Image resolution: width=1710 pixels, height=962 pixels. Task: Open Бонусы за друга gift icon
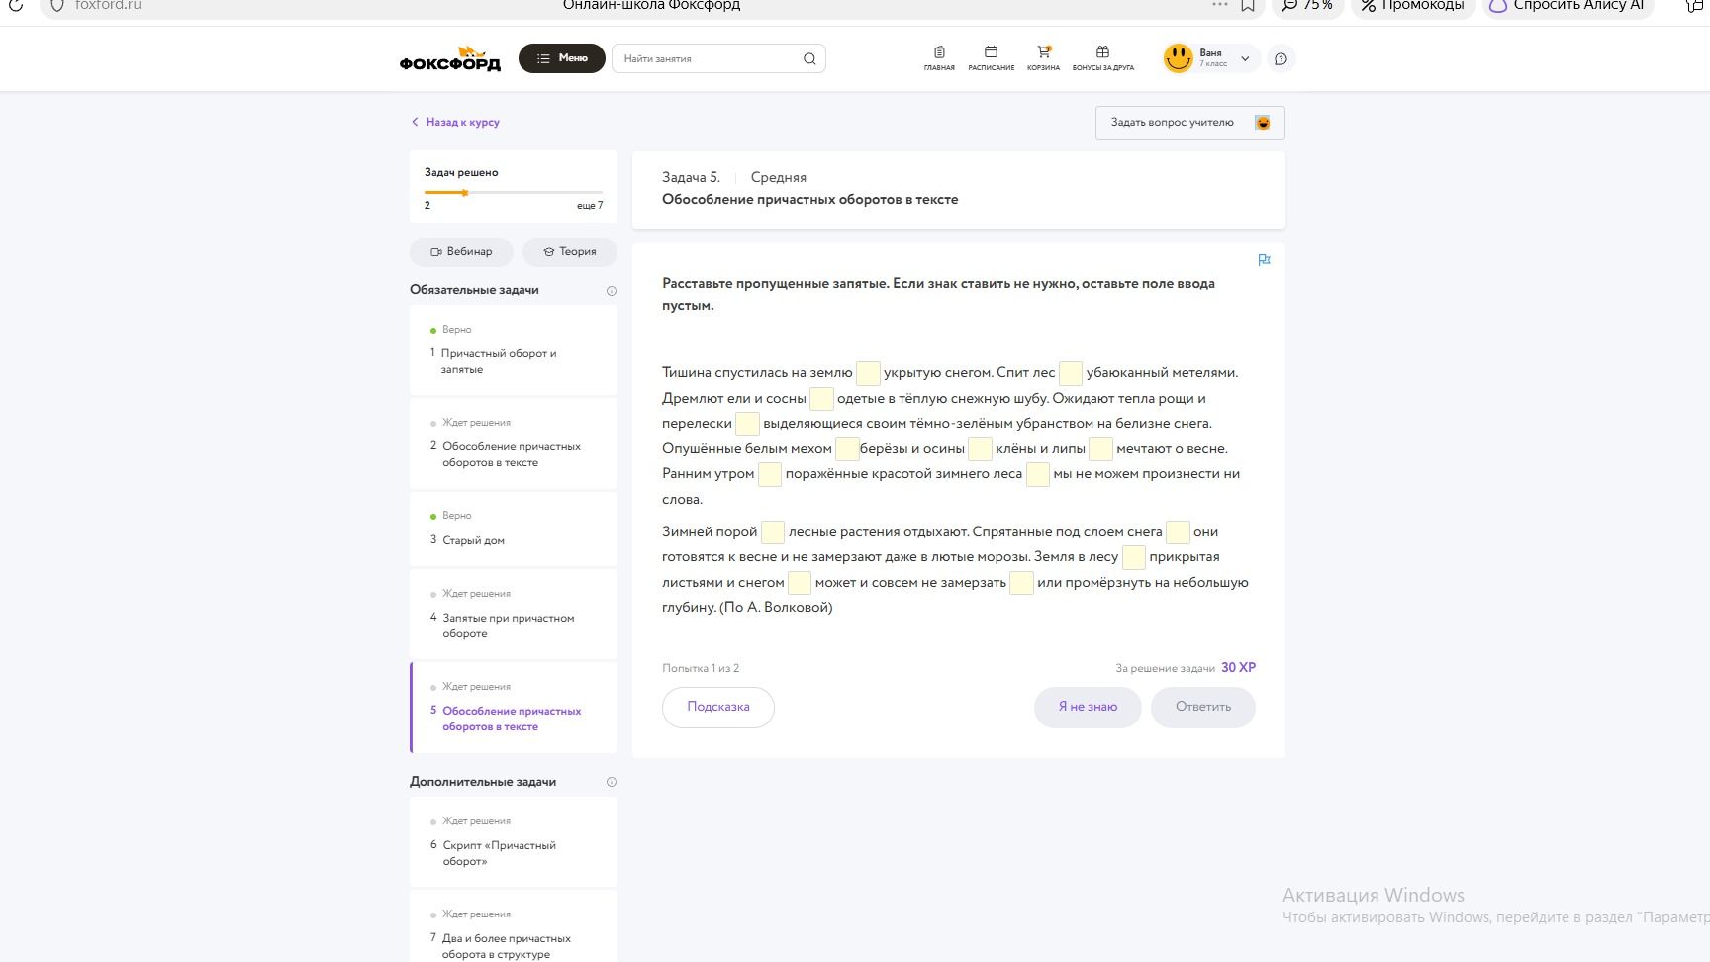[x=1102, y=58]
